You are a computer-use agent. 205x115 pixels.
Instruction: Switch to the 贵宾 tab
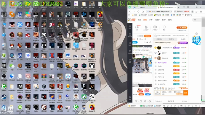pyautogui.click(x=171, y=39)
